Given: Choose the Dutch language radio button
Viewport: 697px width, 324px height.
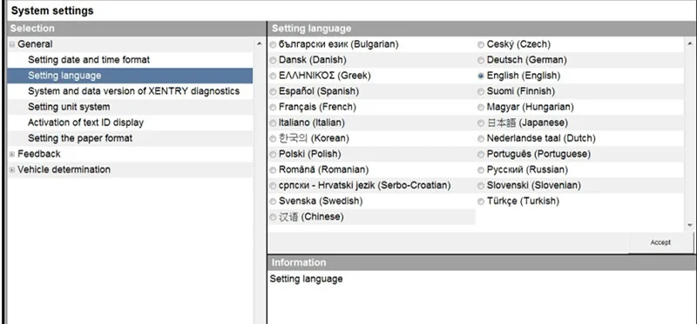Looking at the screenshot, I should pos(481,139).
